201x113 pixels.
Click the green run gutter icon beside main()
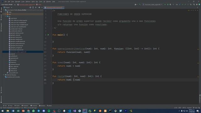click(48, 35)
